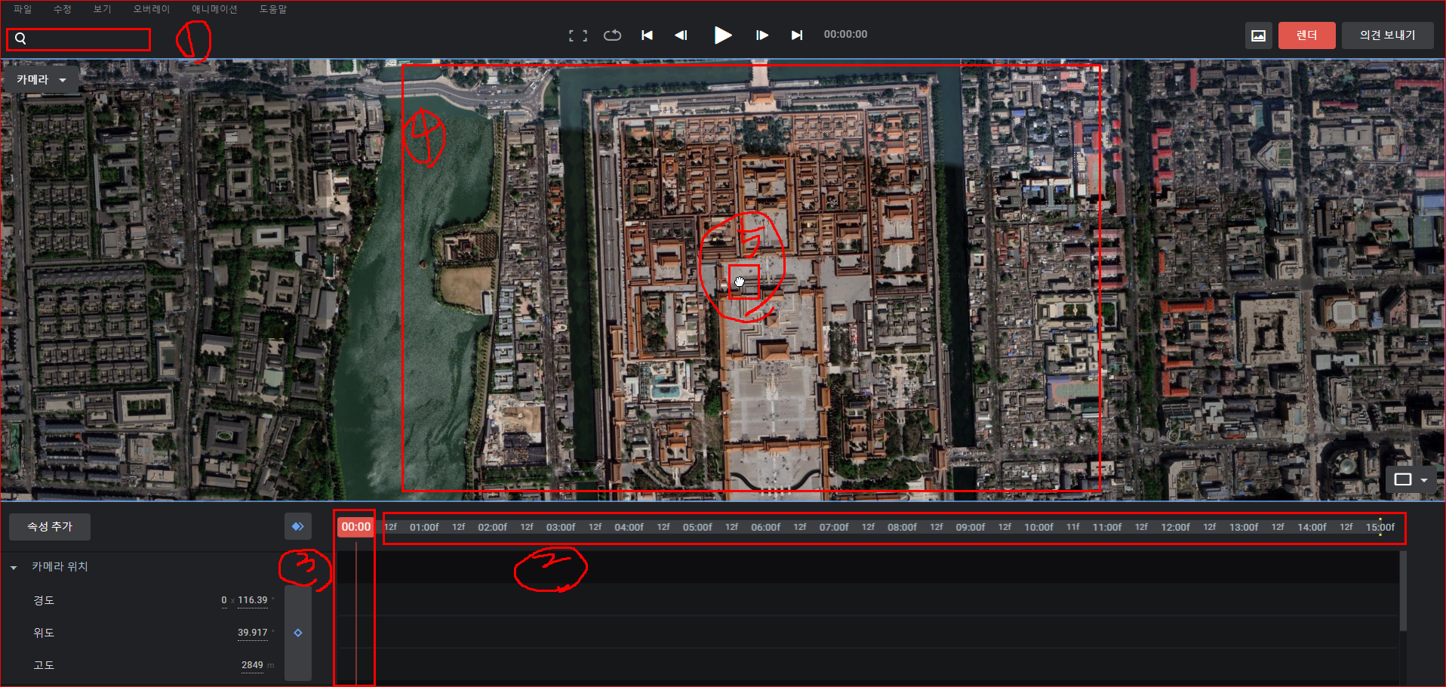The height and width of the screenshot is (687, 1446).
Task: Toggle the keyframe diamond in 위도 row
Action: pyautogui.click(x=298, y=633)
